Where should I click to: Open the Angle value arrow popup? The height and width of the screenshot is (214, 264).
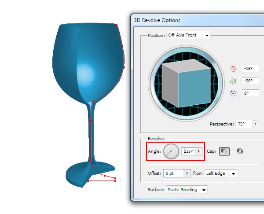[199, 151]
